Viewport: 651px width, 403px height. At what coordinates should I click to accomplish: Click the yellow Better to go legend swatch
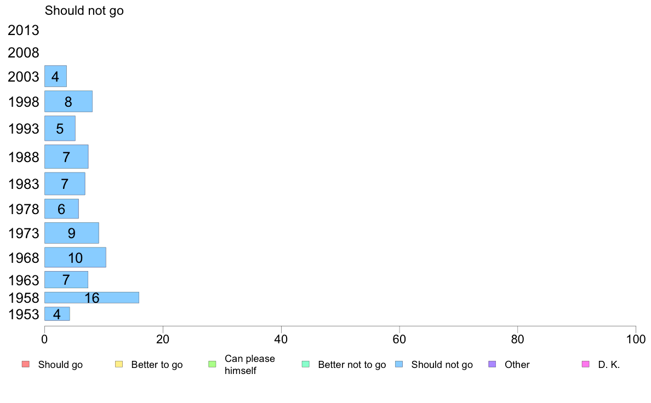tap(119, 364)
